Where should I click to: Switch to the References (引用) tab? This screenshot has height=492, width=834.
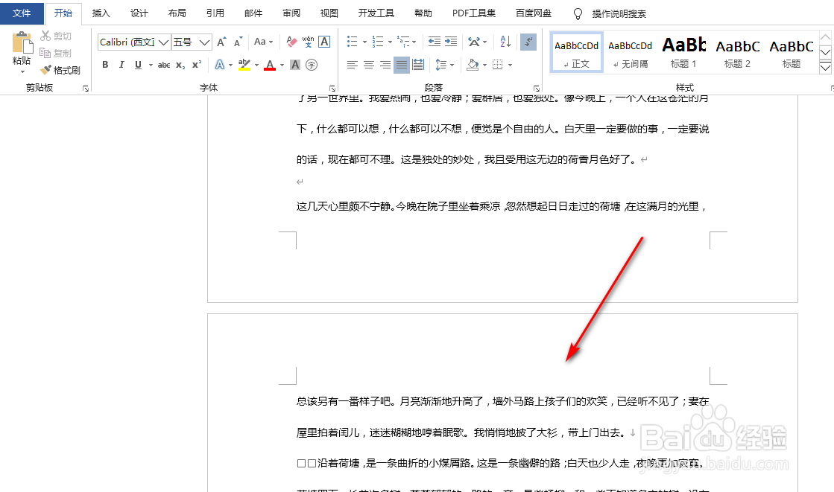click(x=215, y=13)
